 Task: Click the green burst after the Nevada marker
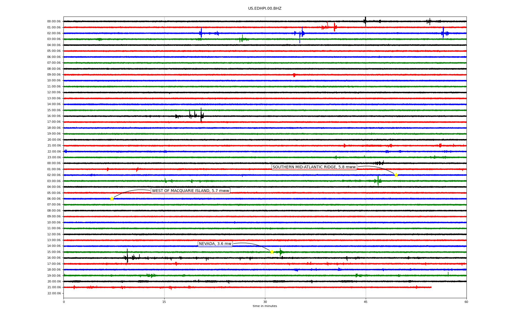[x=280, y=252]
